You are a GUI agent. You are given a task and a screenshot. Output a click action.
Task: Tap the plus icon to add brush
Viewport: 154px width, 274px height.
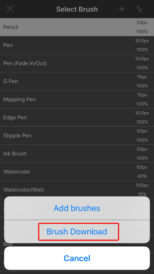(x=122, y=9)
